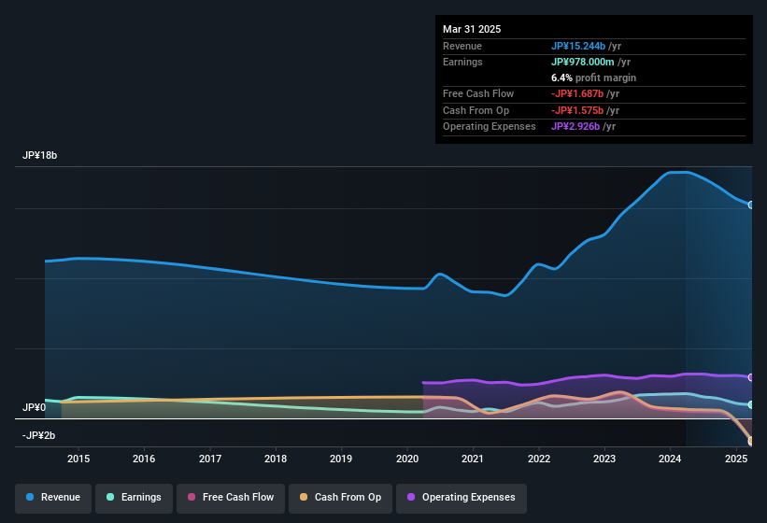Click the 2022 x-axis label
Screen dimensions: 767x523
point(538,459)
